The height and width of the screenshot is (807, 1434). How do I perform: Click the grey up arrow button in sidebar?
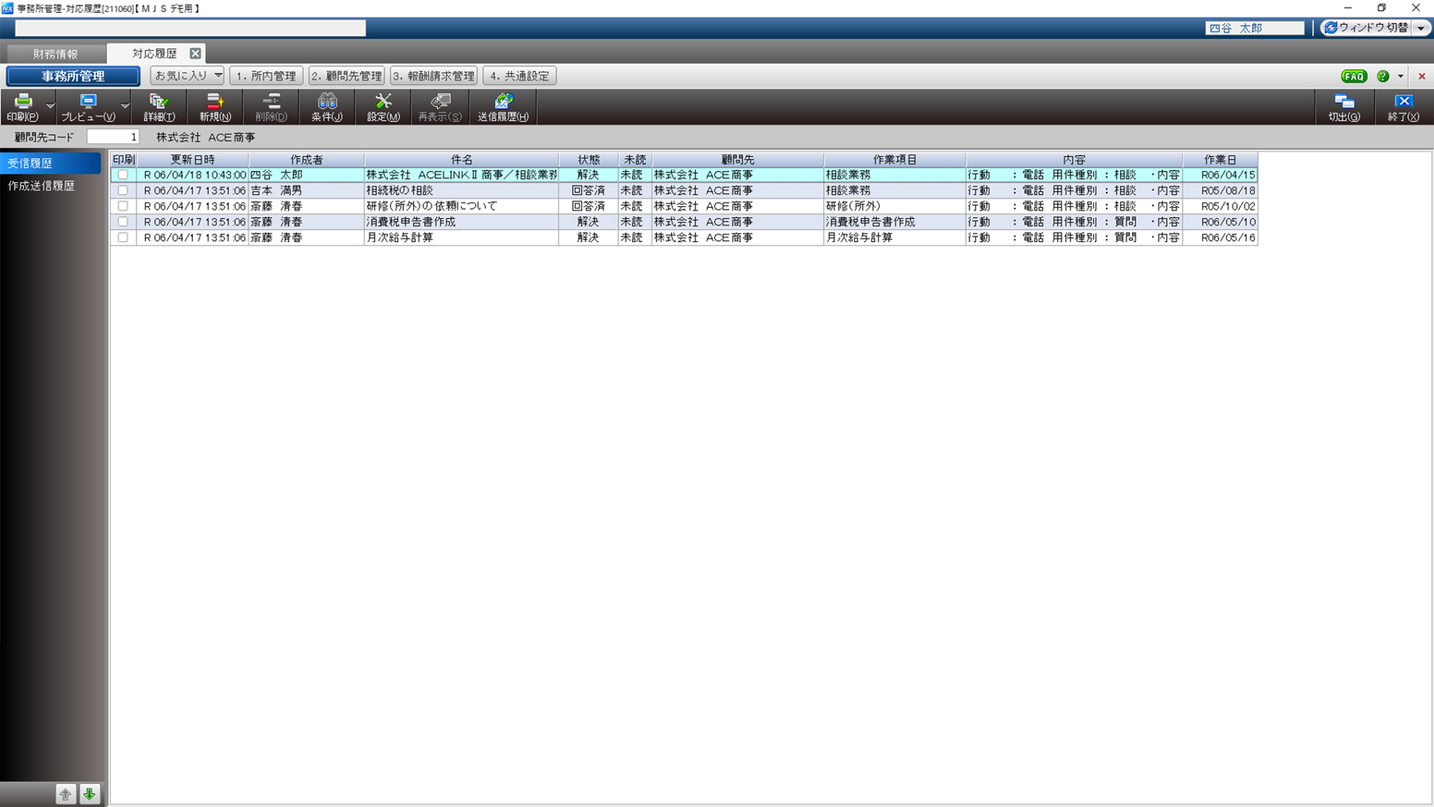coord(66,794)
